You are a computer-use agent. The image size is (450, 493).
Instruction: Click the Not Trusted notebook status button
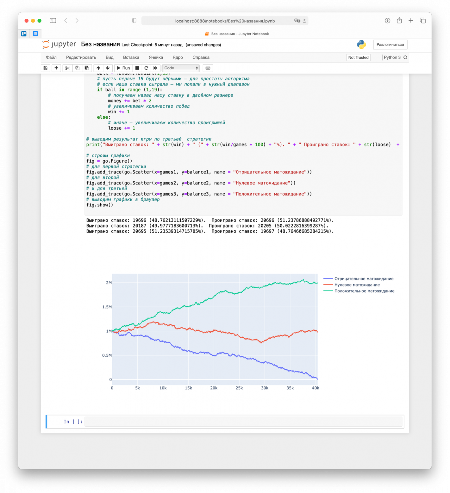[358, 57]
